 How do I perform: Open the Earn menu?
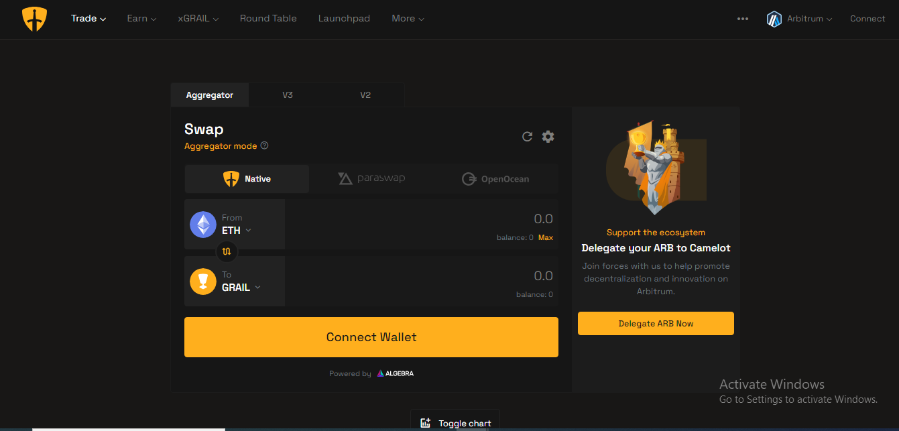141,19
